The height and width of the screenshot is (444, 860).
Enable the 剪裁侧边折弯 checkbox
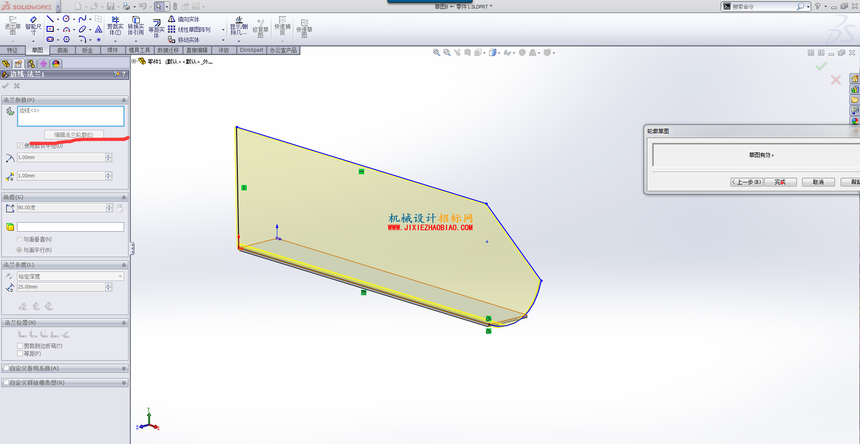[20, 346]
